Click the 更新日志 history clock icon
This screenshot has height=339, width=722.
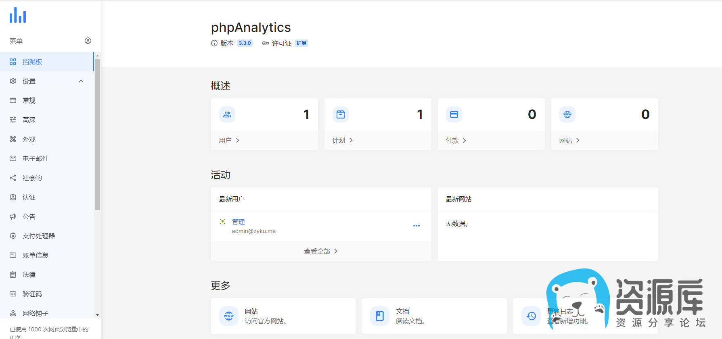[x=531, y=316]
